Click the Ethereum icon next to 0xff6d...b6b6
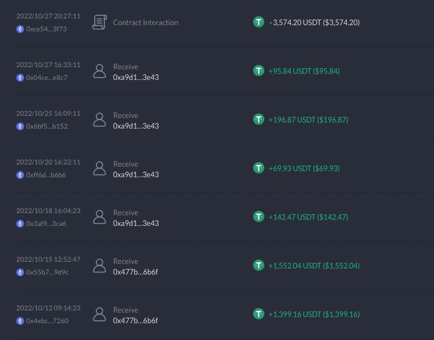Image resolution: width=434 pixels, height=340 pixels. (20, 175)
